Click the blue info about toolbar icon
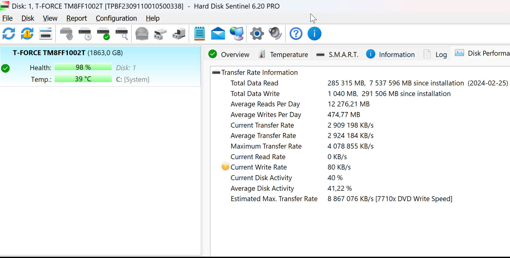The width and height of the screenshot is (510, 258). tap(314, 34)
